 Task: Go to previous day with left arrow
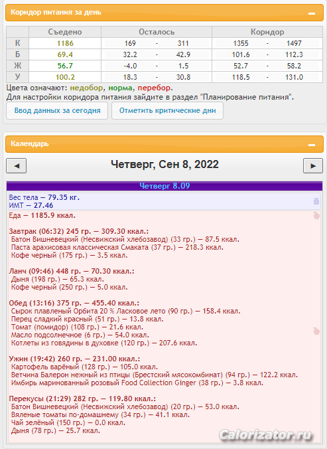pos(17,166)
